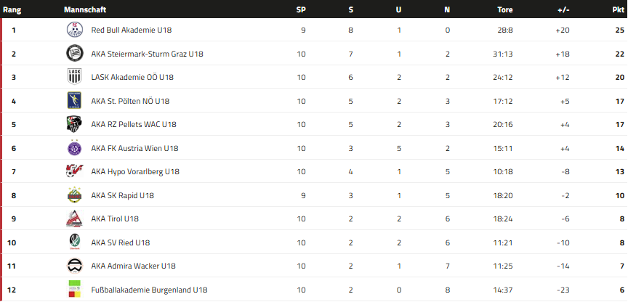
Task: Select the AKA FK Austria Wien U18 name
Action: click(x=134, y=148)
